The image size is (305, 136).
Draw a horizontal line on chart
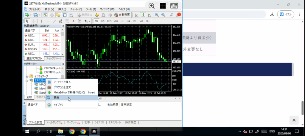point(48,21)
